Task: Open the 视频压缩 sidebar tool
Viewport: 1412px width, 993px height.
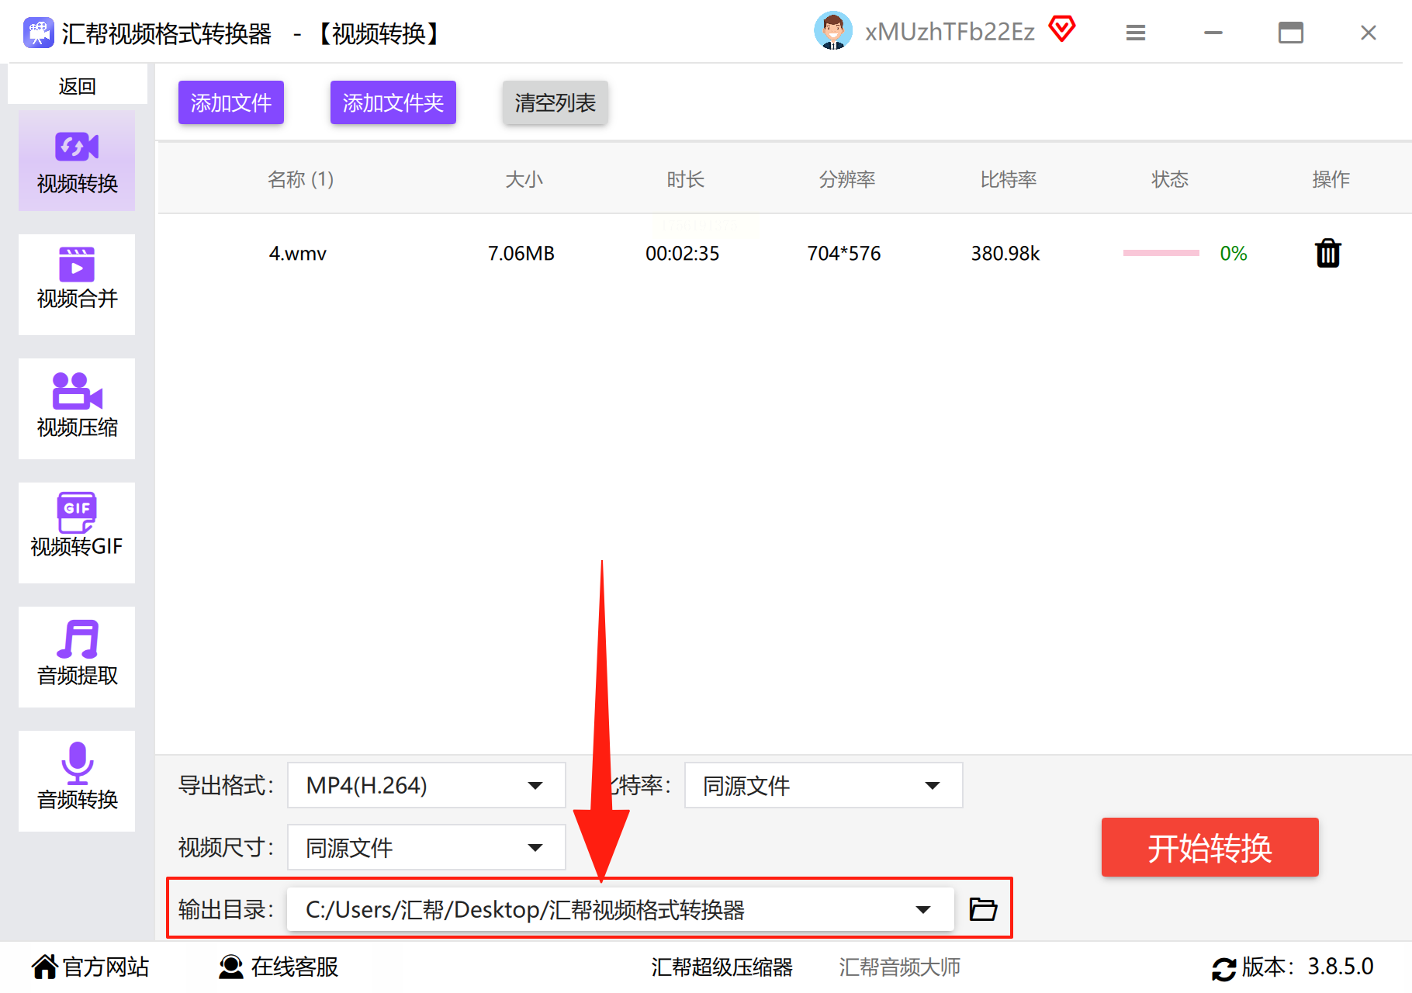Action: click(x=77, y=408)
